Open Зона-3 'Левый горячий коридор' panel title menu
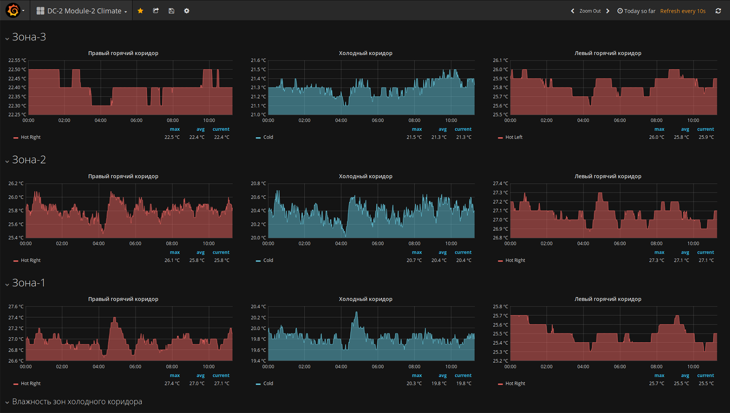730x413 pixels. click(x=608, y=53)
